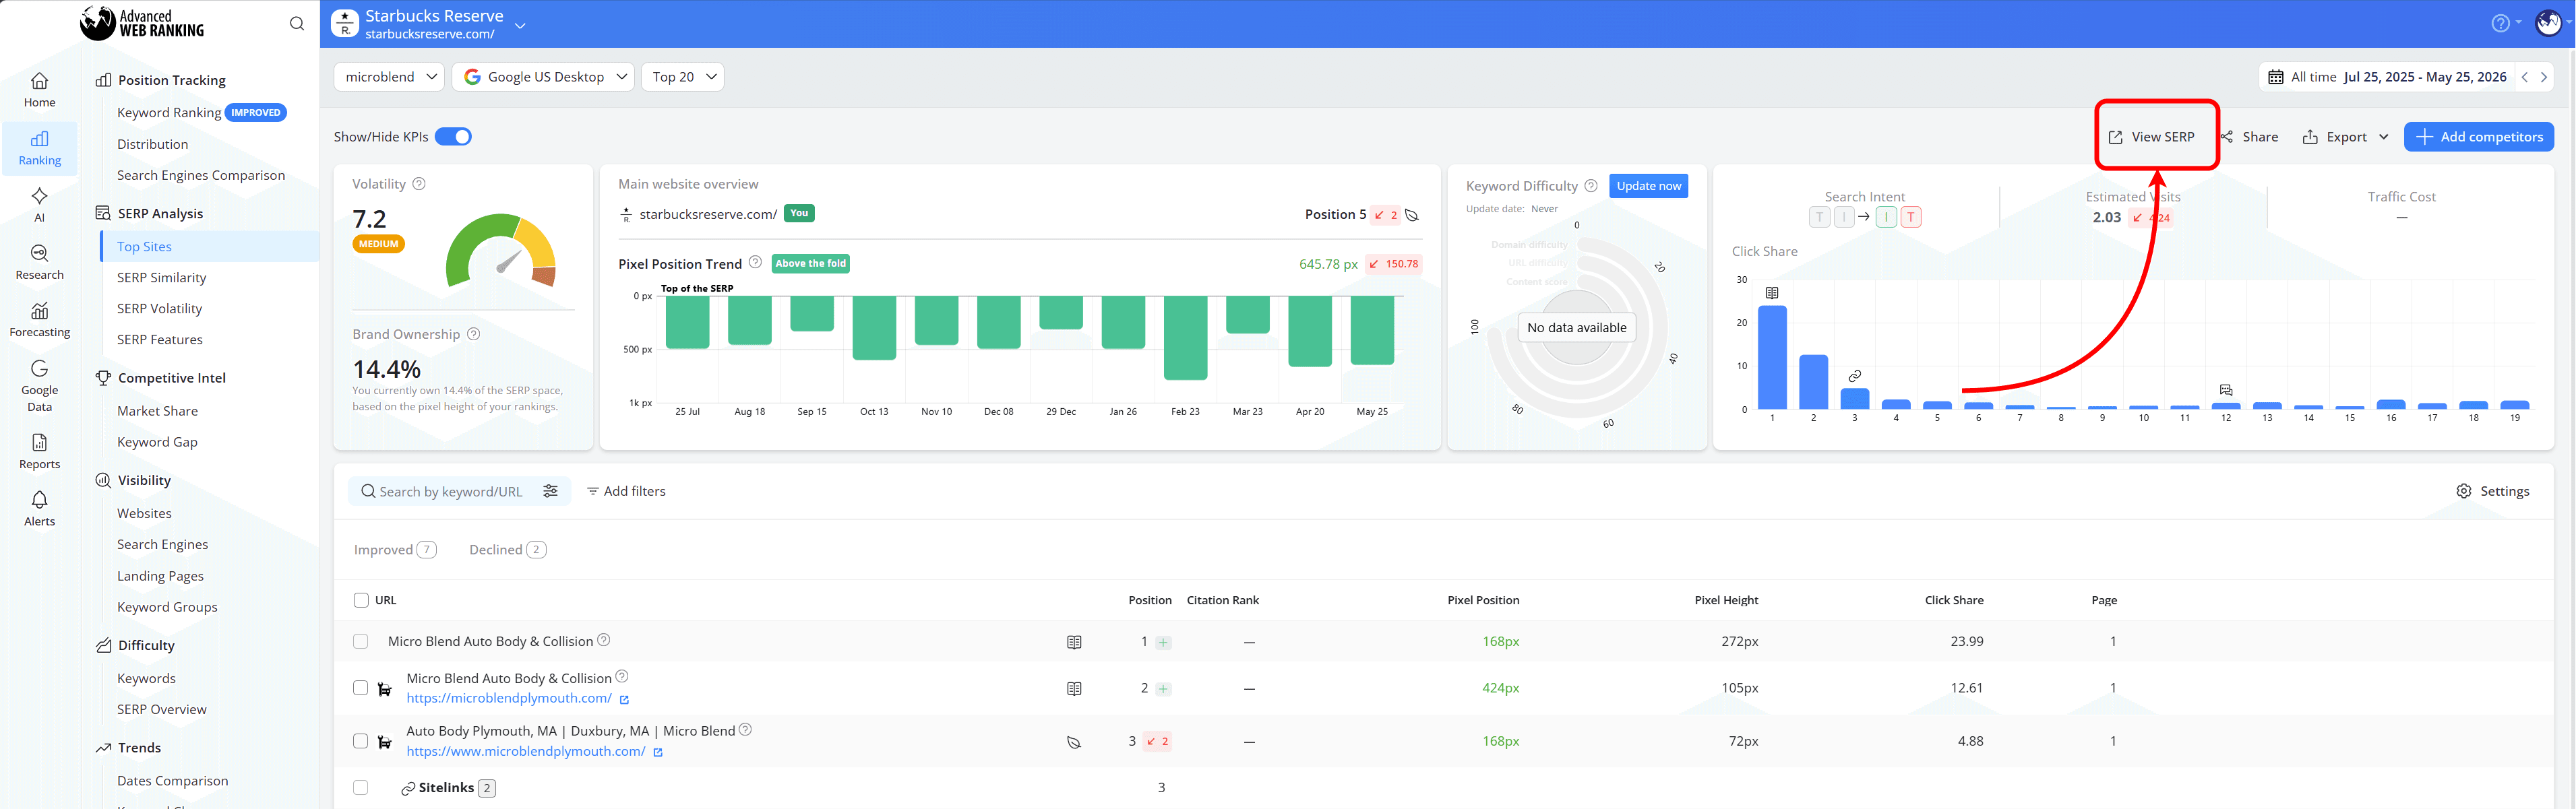Open the user avatar menu
Image resolution: width=2576 pixels, height=809 pixels.
coord(2548,23)
